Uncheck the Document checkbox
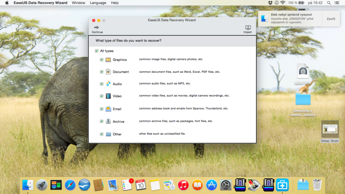This screenshot has width=345, height=194. 102,72
